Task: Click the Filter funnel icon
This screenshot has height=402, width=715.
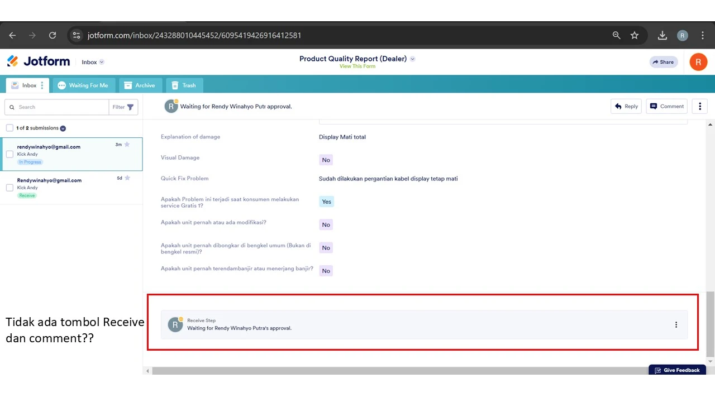Action: click(x=130, y=107)
